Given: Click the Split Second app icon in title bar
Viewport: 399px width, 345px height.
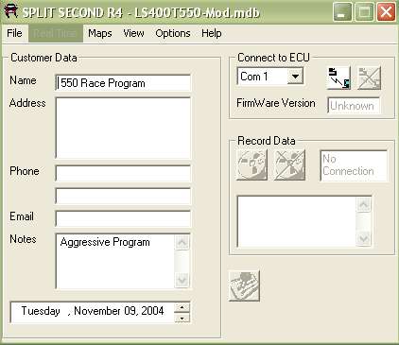Looking at the screenshot, I should point(11,11).
